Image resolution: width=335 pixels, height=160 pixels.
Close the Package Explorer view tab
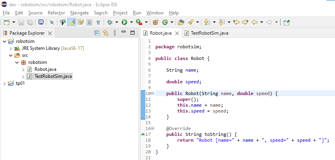49,33
